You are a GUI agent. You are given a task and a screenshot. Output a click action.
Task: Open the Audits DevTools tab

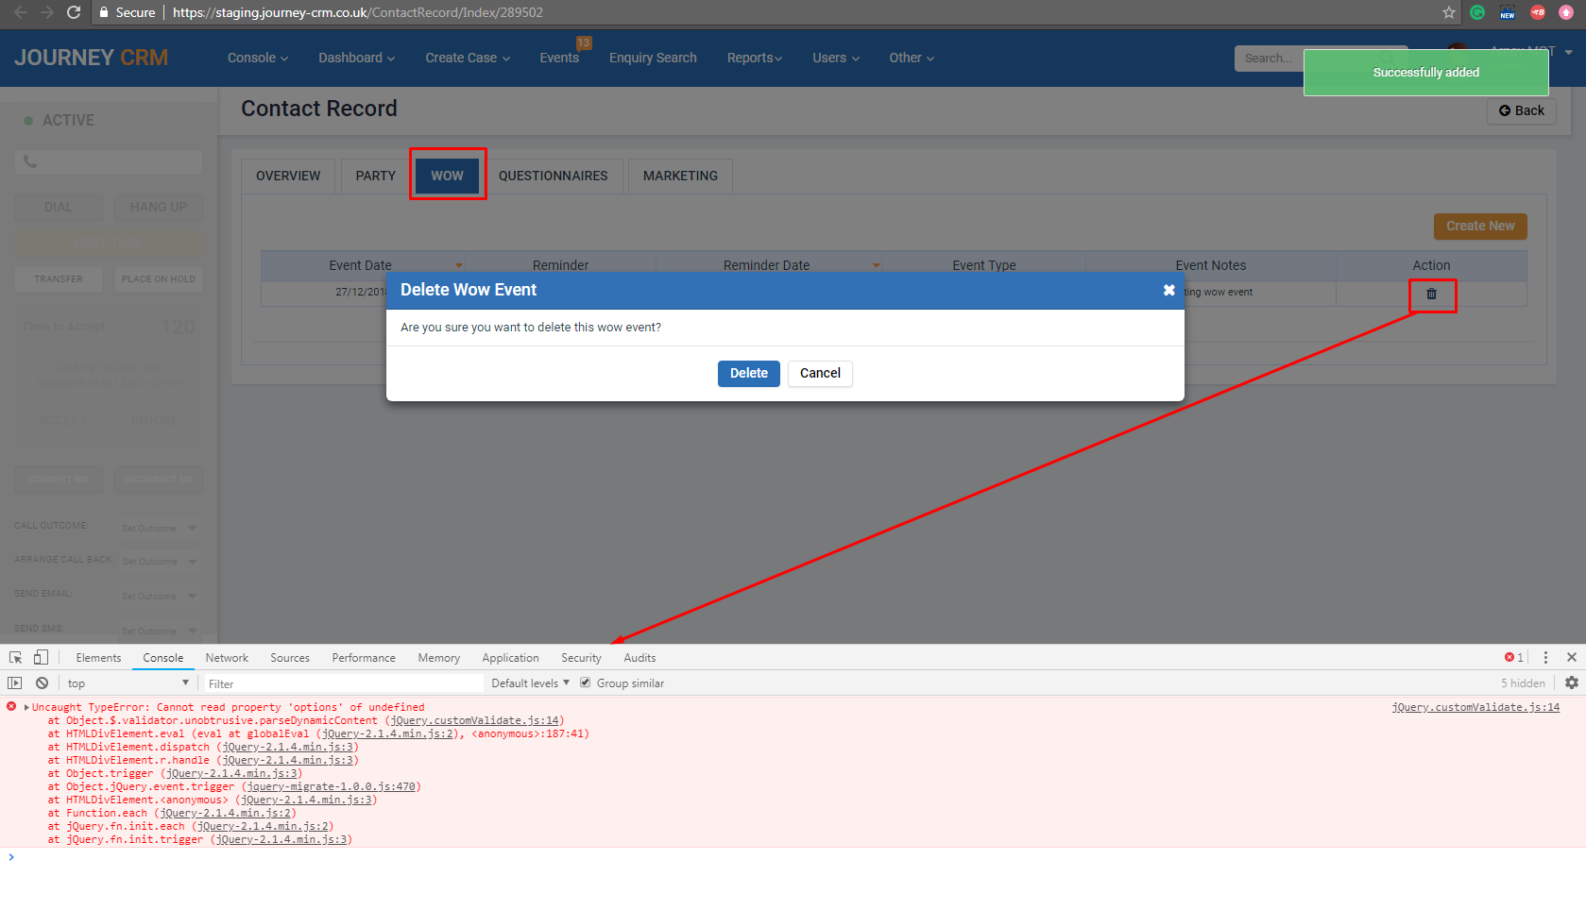tap(640, 658)
